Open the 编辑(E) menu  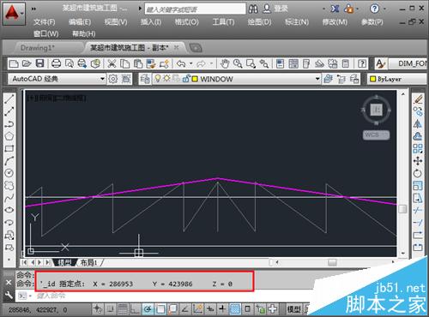pos(80,22)
